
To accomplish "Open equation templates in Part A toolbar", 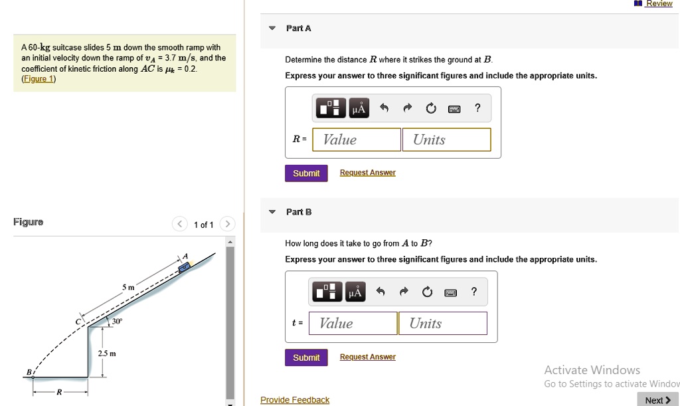I will (330, 108).
